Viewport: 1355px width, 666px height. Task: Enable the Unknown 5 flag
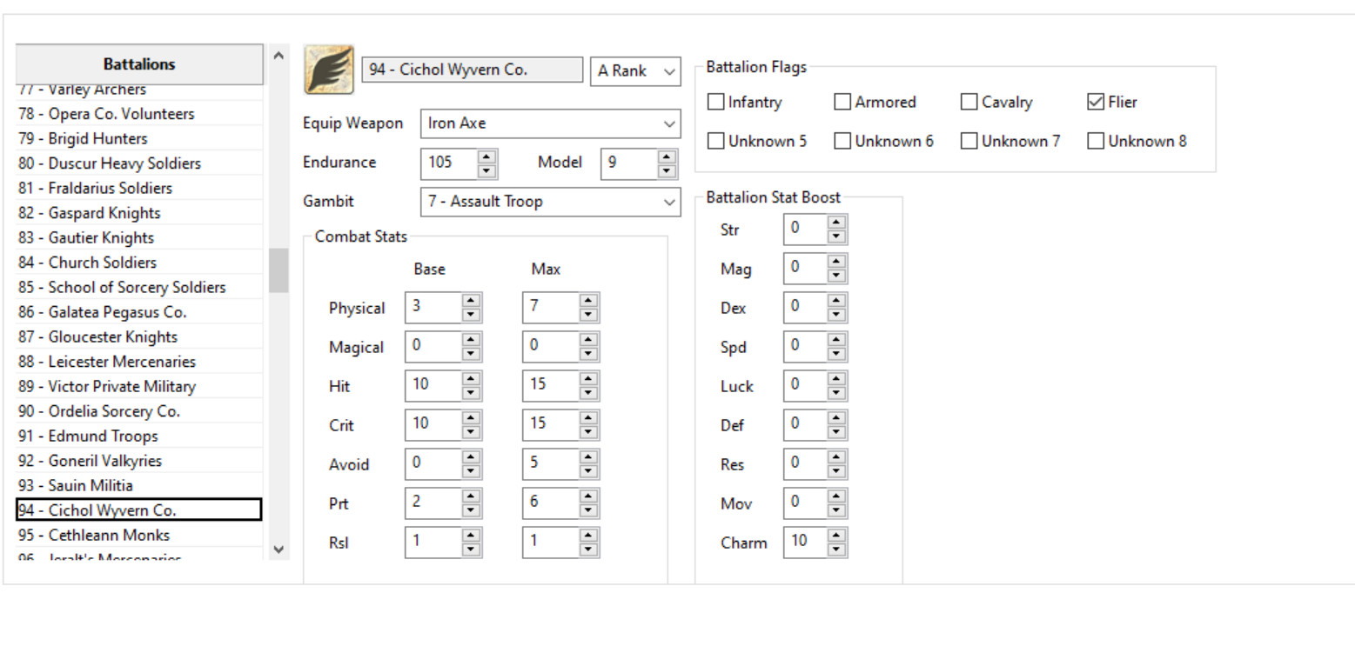[716, 140]
